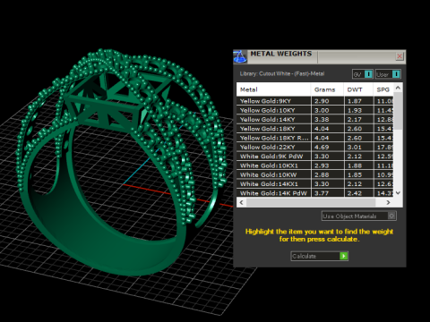Select the Yellow Gold:18KY row
430x322 pixels.
tap(315, 129)
